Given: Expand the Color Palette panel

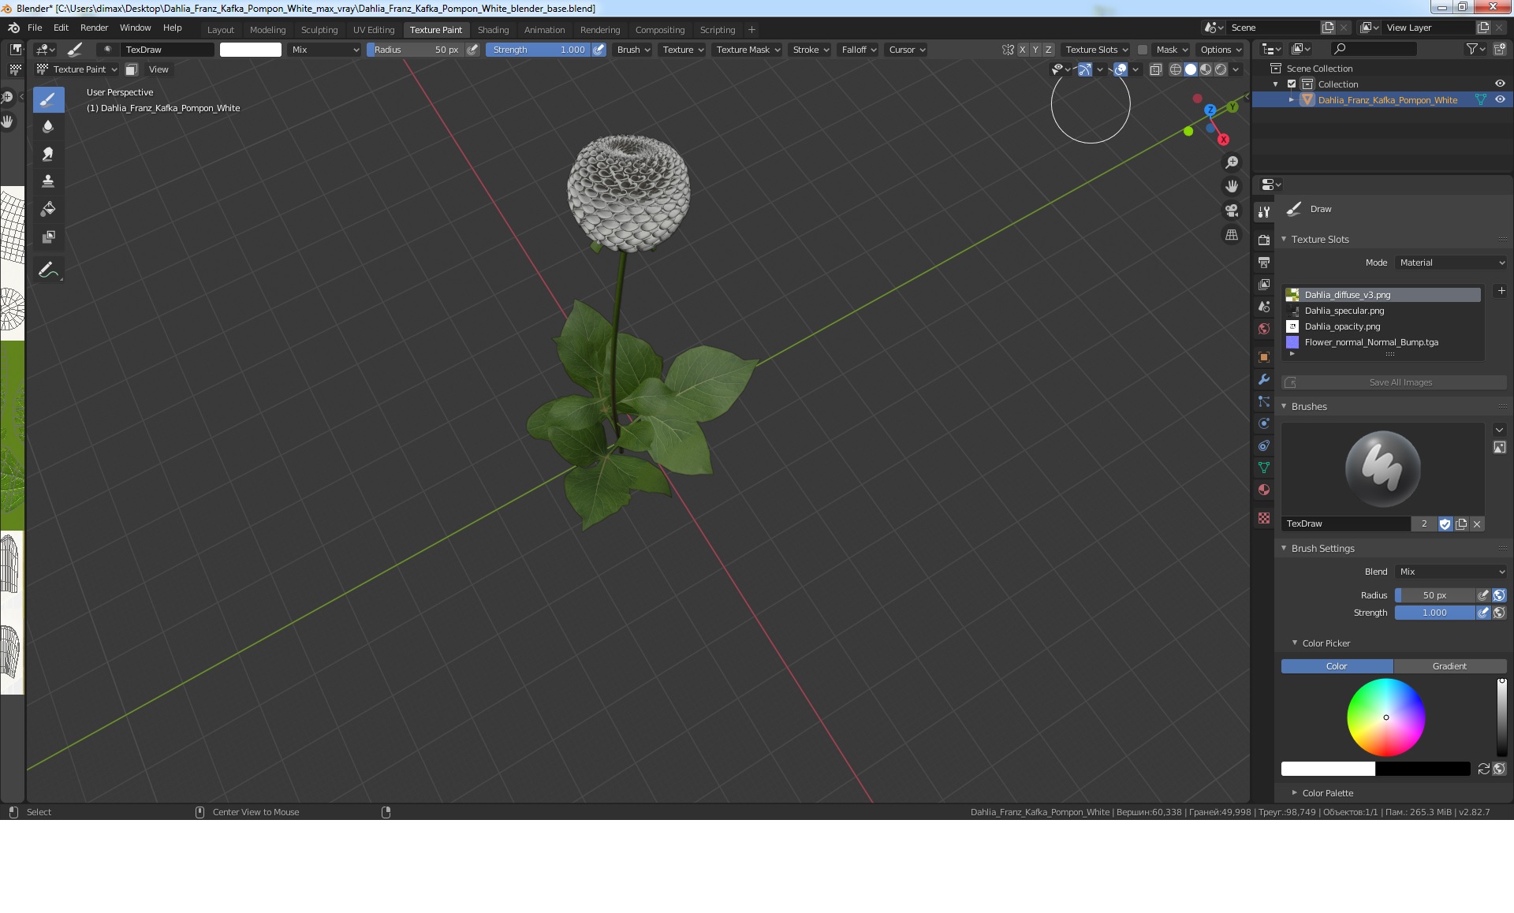Looking at the screenshot, I should point(1295,792).
